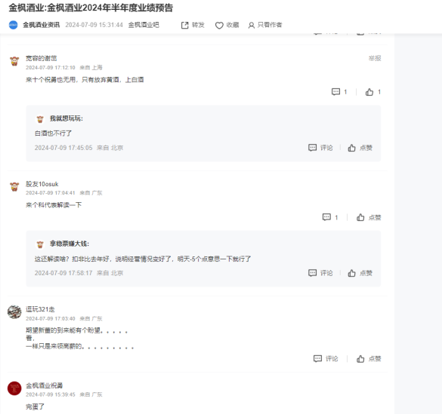Like 逗玩321走's comment
The height and width of the screenshot is (414, 442).
369,359
